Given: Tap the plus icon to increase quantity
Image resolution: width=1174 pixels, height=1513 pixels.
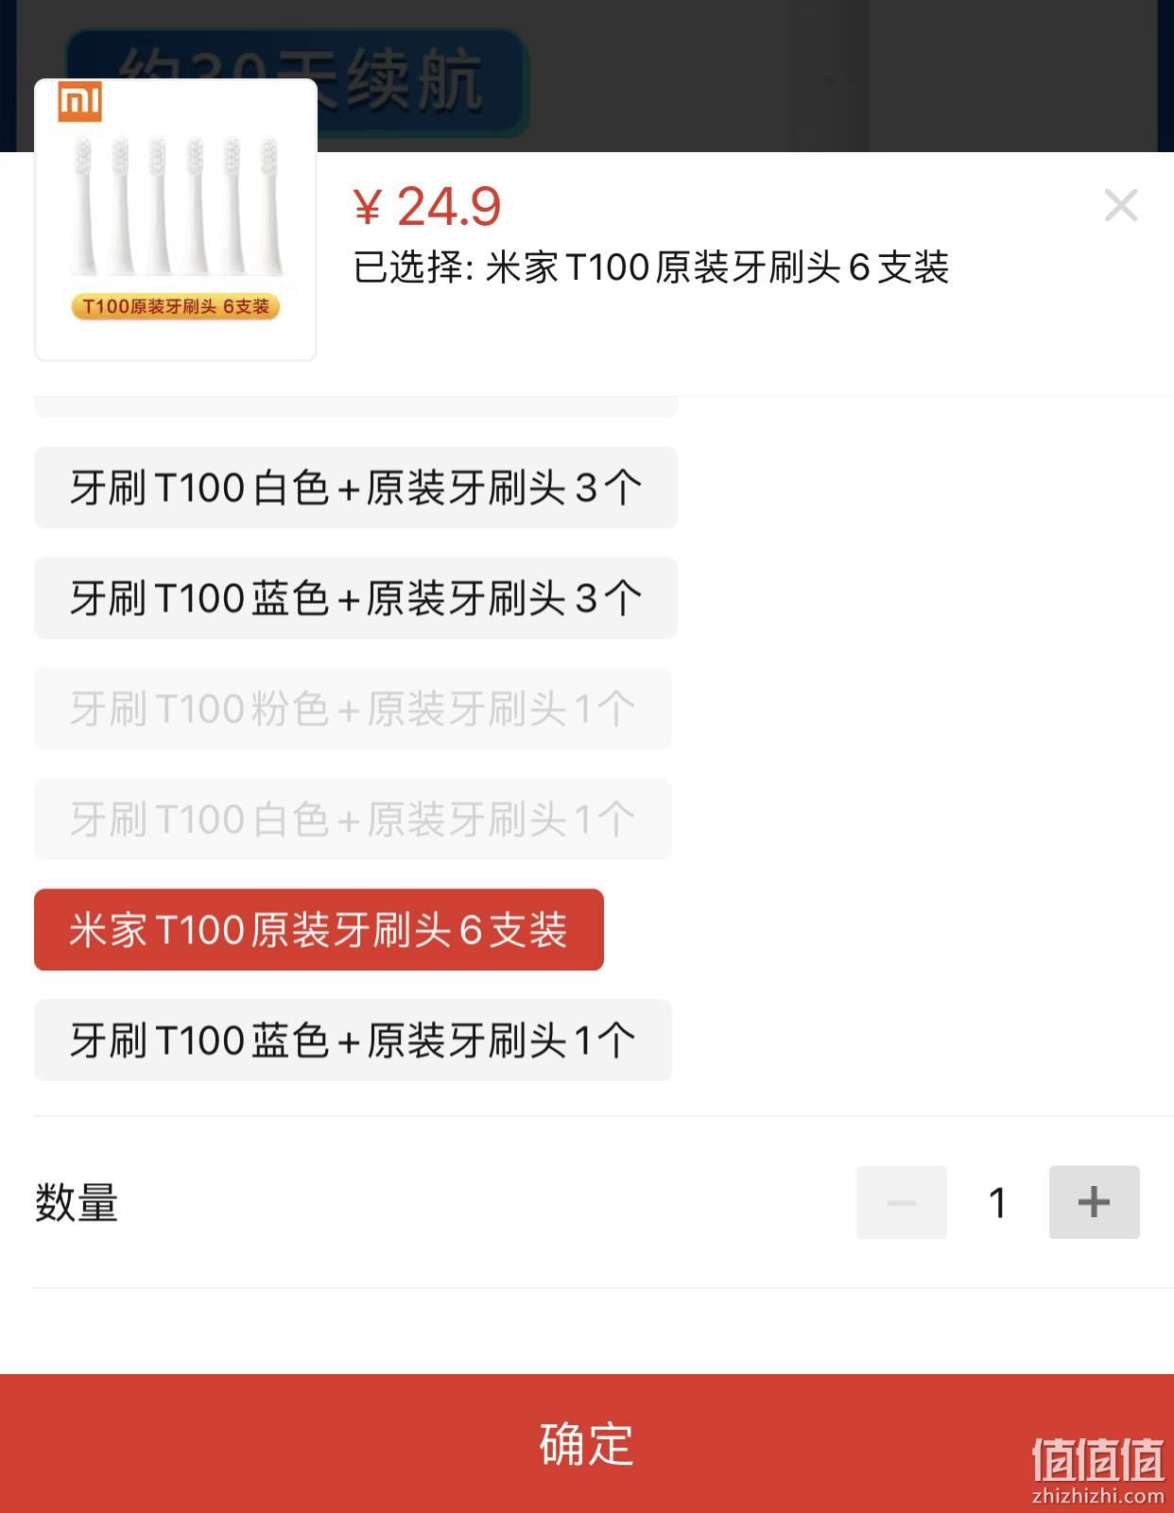Looking at the screenshot, I should point(1094,1202).
